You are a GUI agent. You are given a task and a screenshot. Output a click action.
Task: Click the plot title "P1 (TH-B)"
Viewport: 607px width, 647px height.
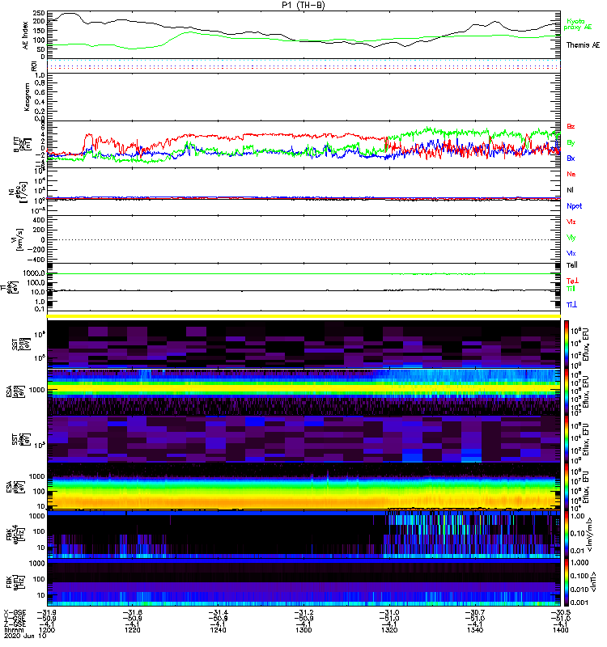303,5
